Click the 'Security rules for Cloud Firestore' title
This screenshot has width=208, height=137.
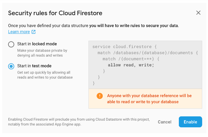point(55,13)
